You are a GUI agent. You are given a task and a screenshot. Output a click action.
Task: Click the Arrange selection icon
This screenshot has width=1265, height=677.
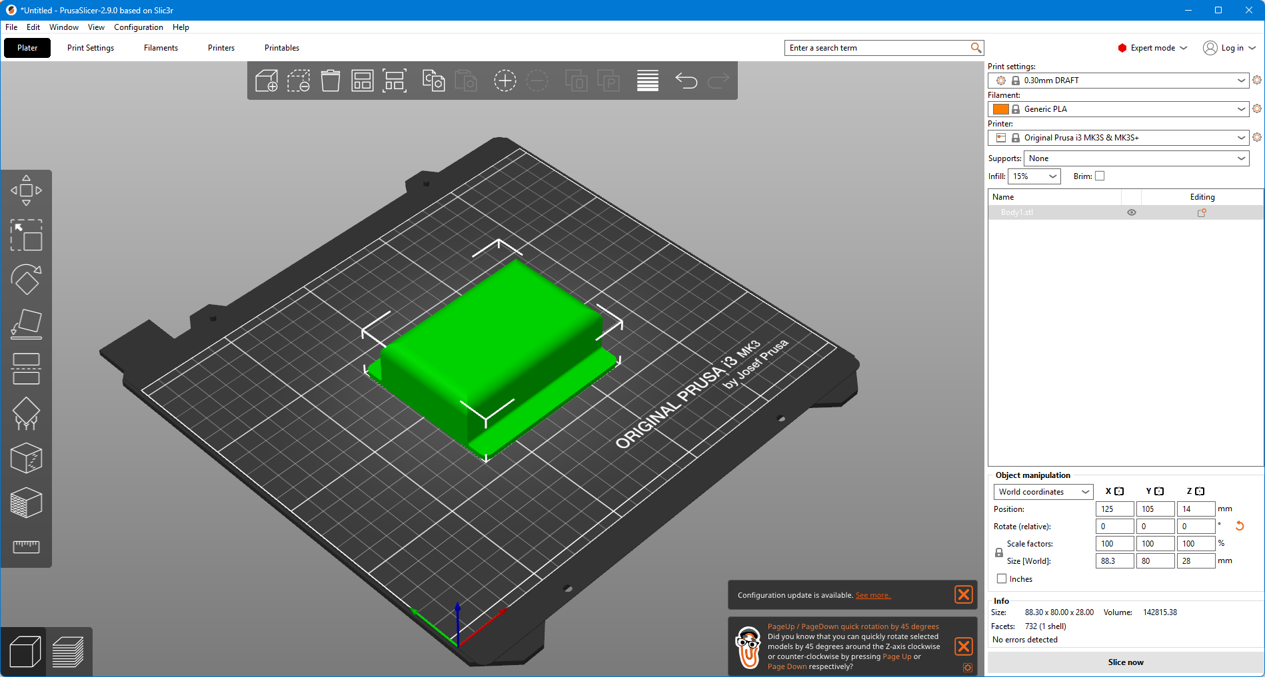click(x=395, y=81)
